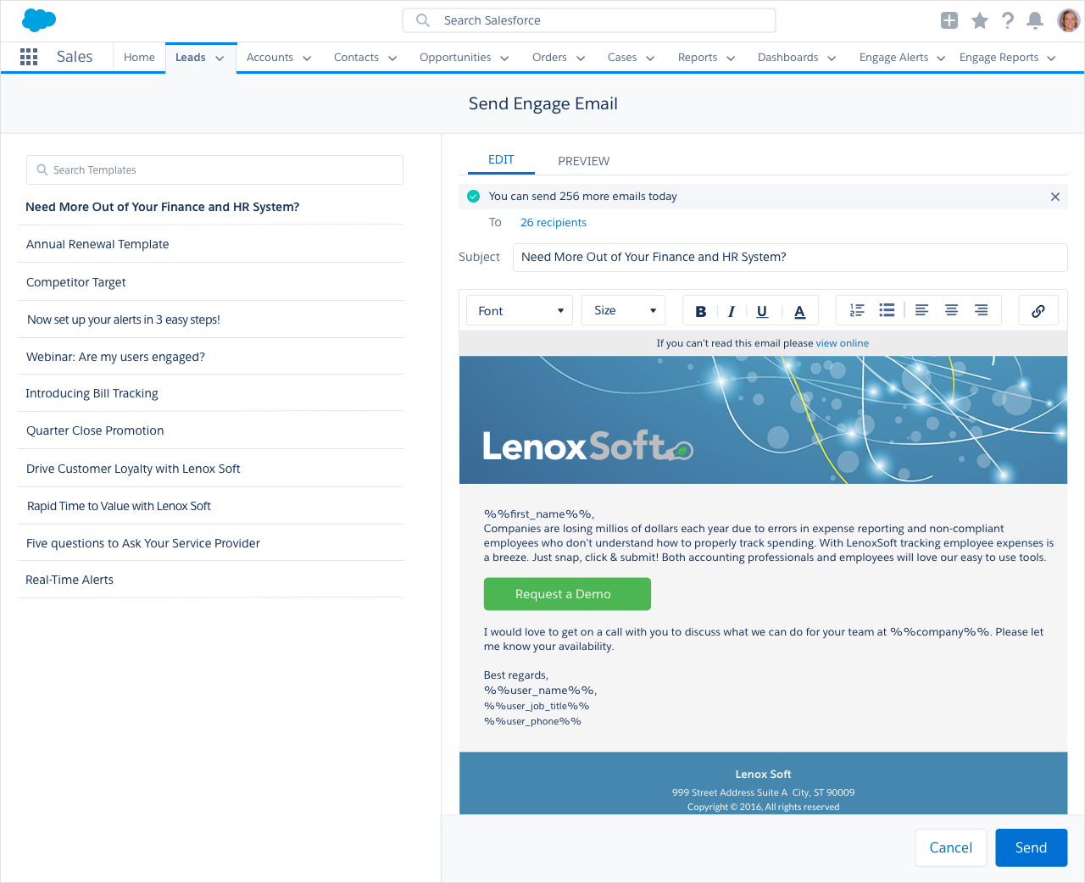
Task: Go to the Home tab
Action: point(139,58)
